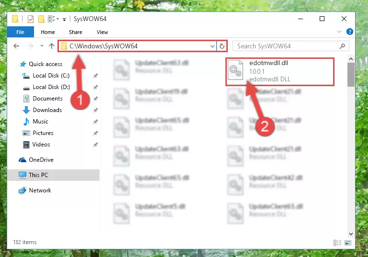
Task: Go forward with the Forward arrow
Action: 31,46
